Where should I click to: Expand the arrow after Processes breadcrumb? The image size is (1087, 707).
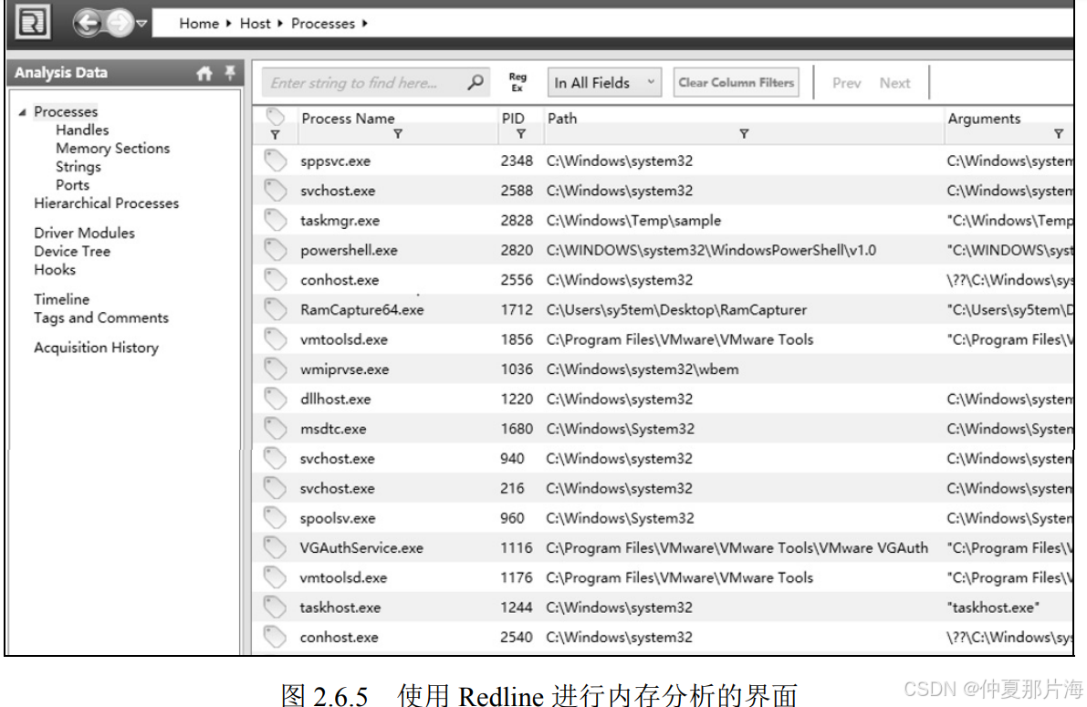(x=365, y=24)
